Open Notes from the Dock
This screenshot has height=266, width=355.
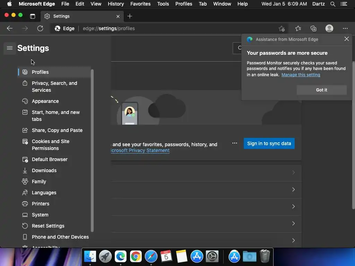point(182,256)
